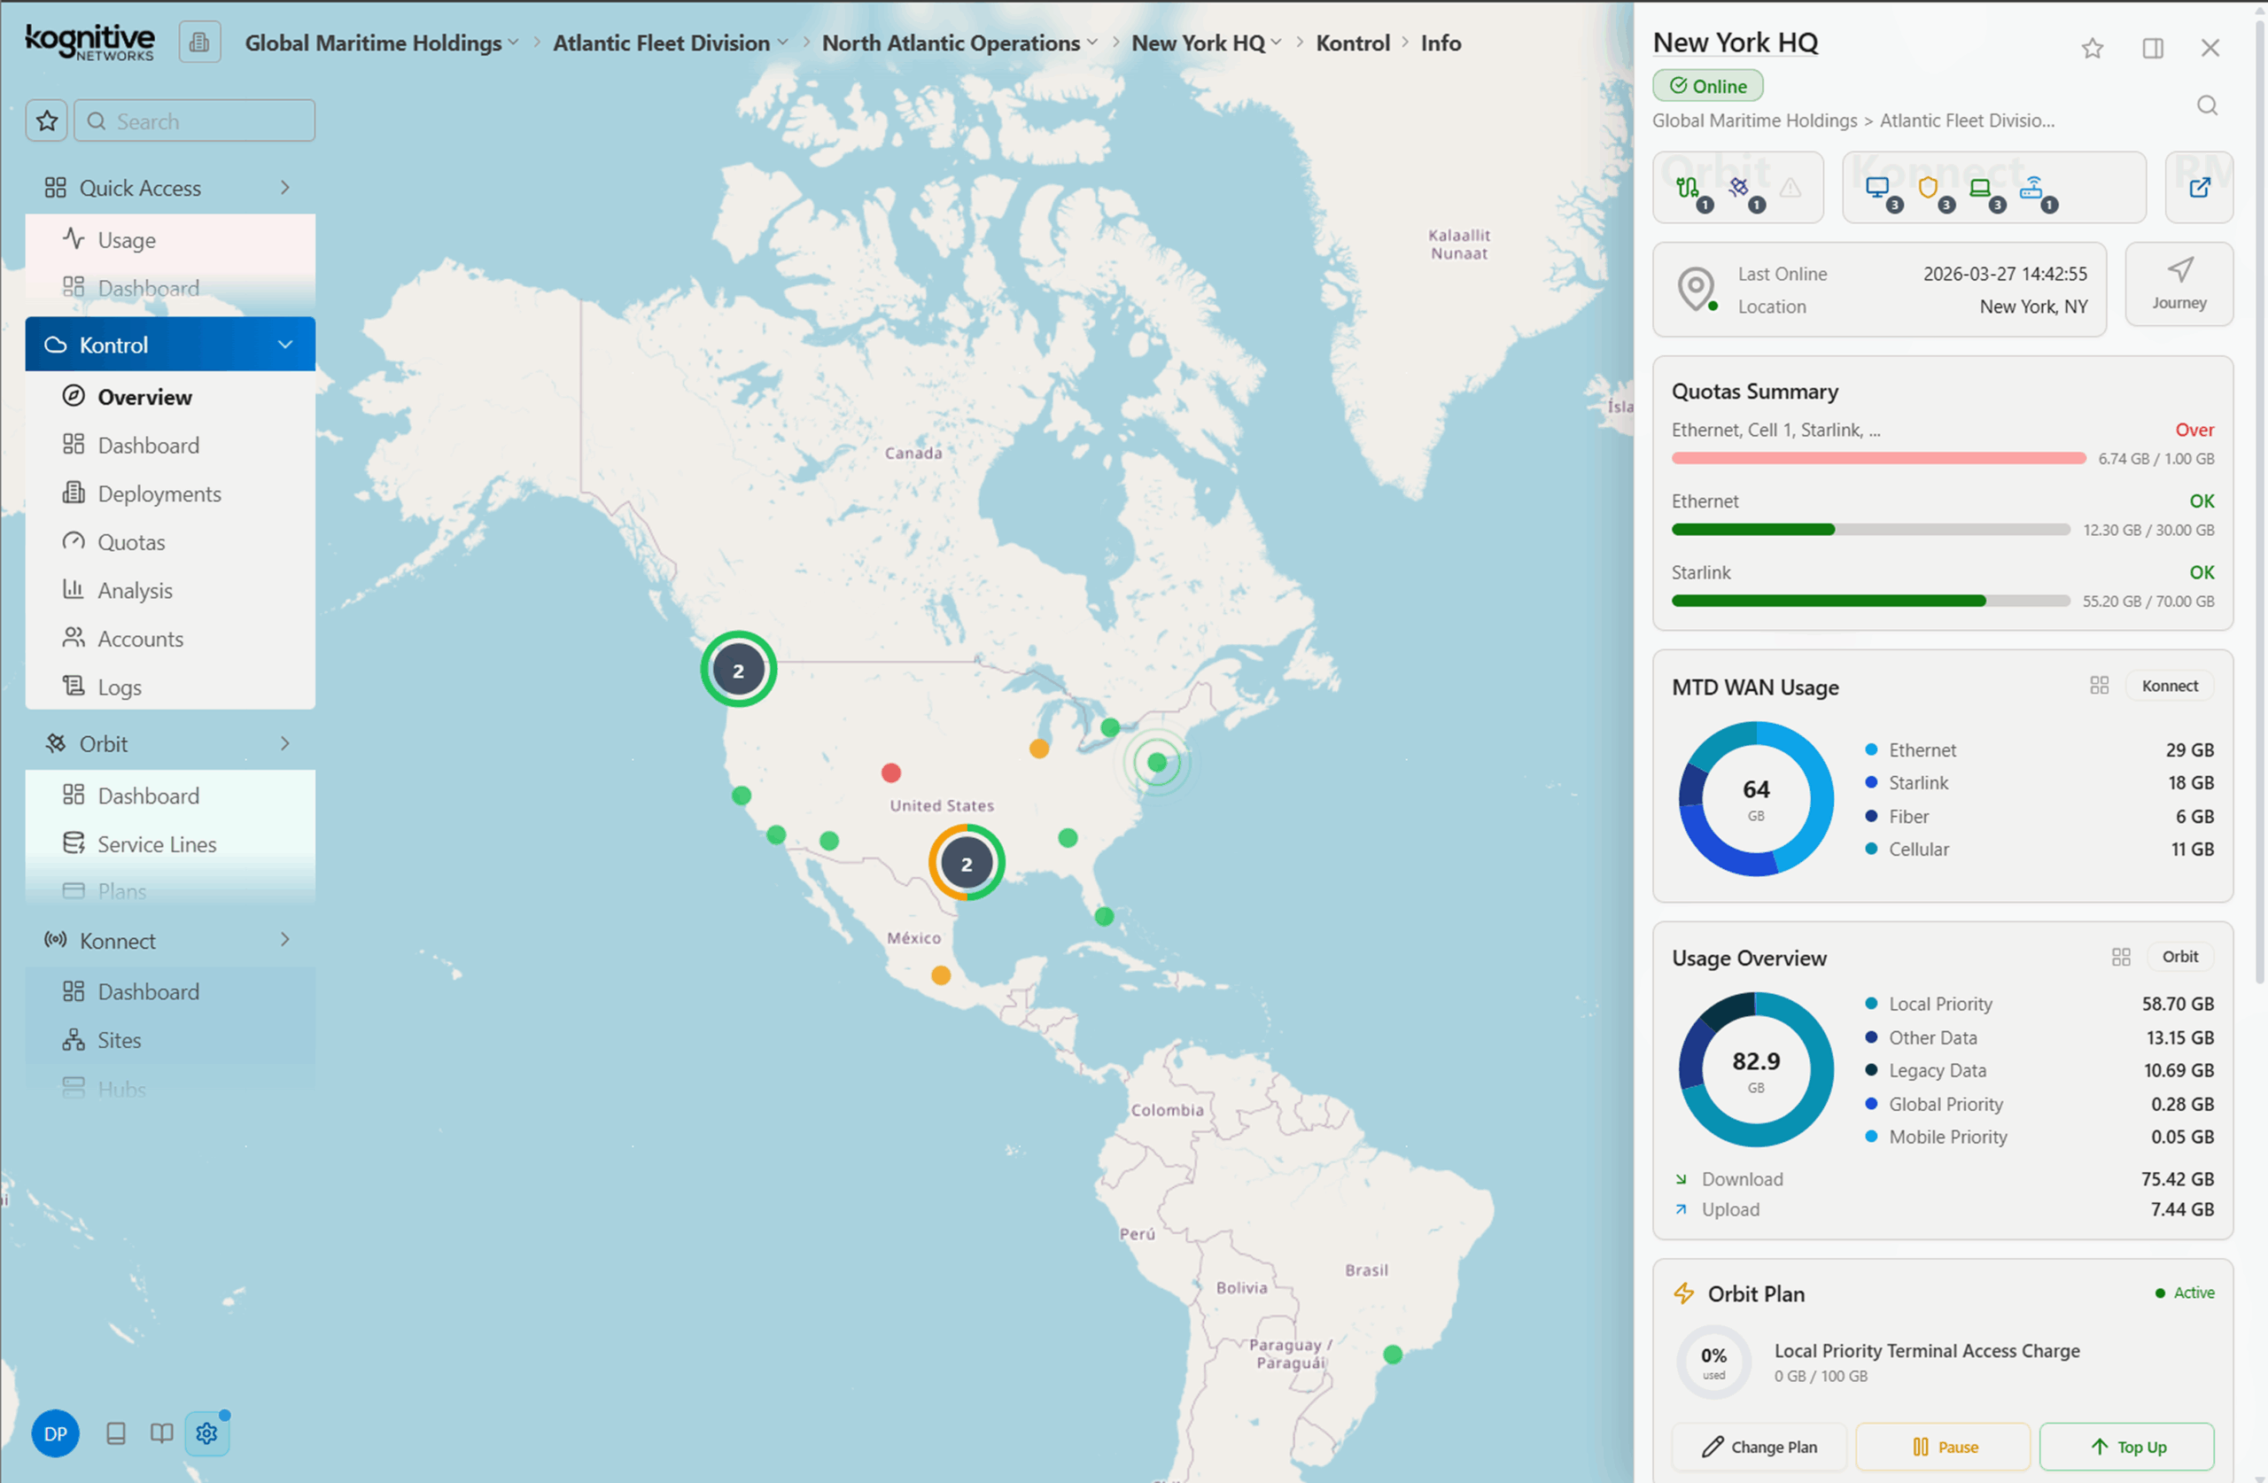Click the yellow shield icon in Konnect panel

pos(1930,188)
